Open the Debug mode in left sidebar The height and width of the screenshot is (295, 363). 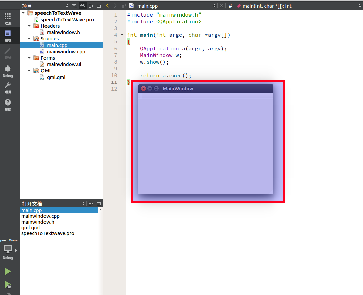click(x=8, y=70)
